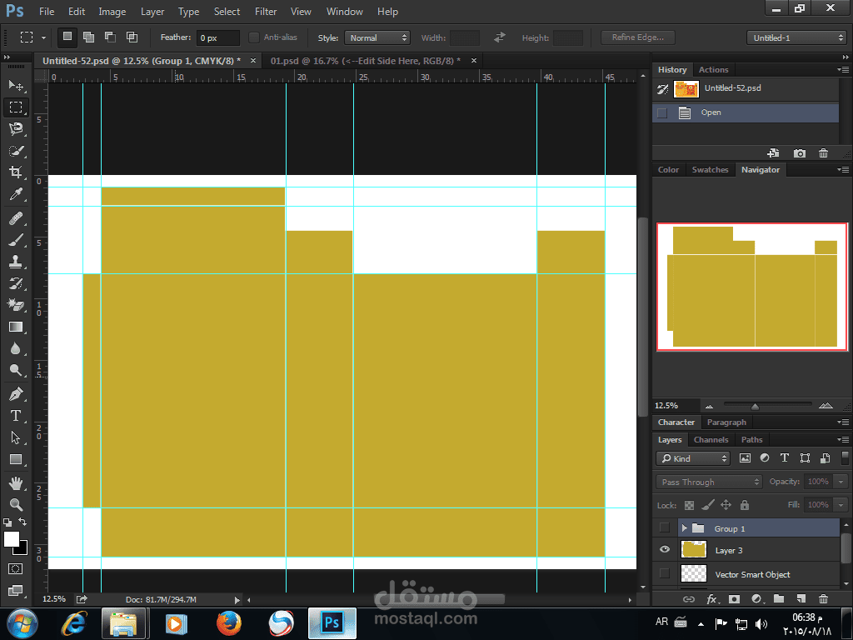Open the Pass Through blend mode dropdown

coord(708,482)
